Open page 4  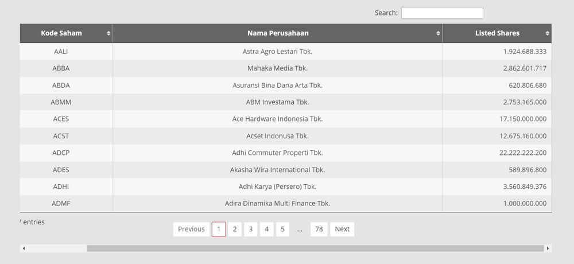point(266,229)
